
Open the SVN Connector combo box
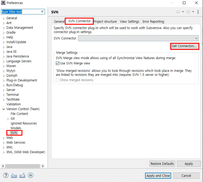(x=138, y=38)
